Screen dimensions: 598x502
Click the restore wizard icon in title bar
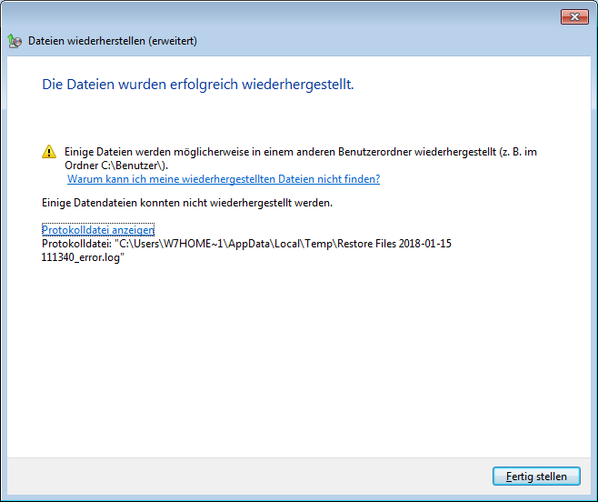(x=15, y=41)
